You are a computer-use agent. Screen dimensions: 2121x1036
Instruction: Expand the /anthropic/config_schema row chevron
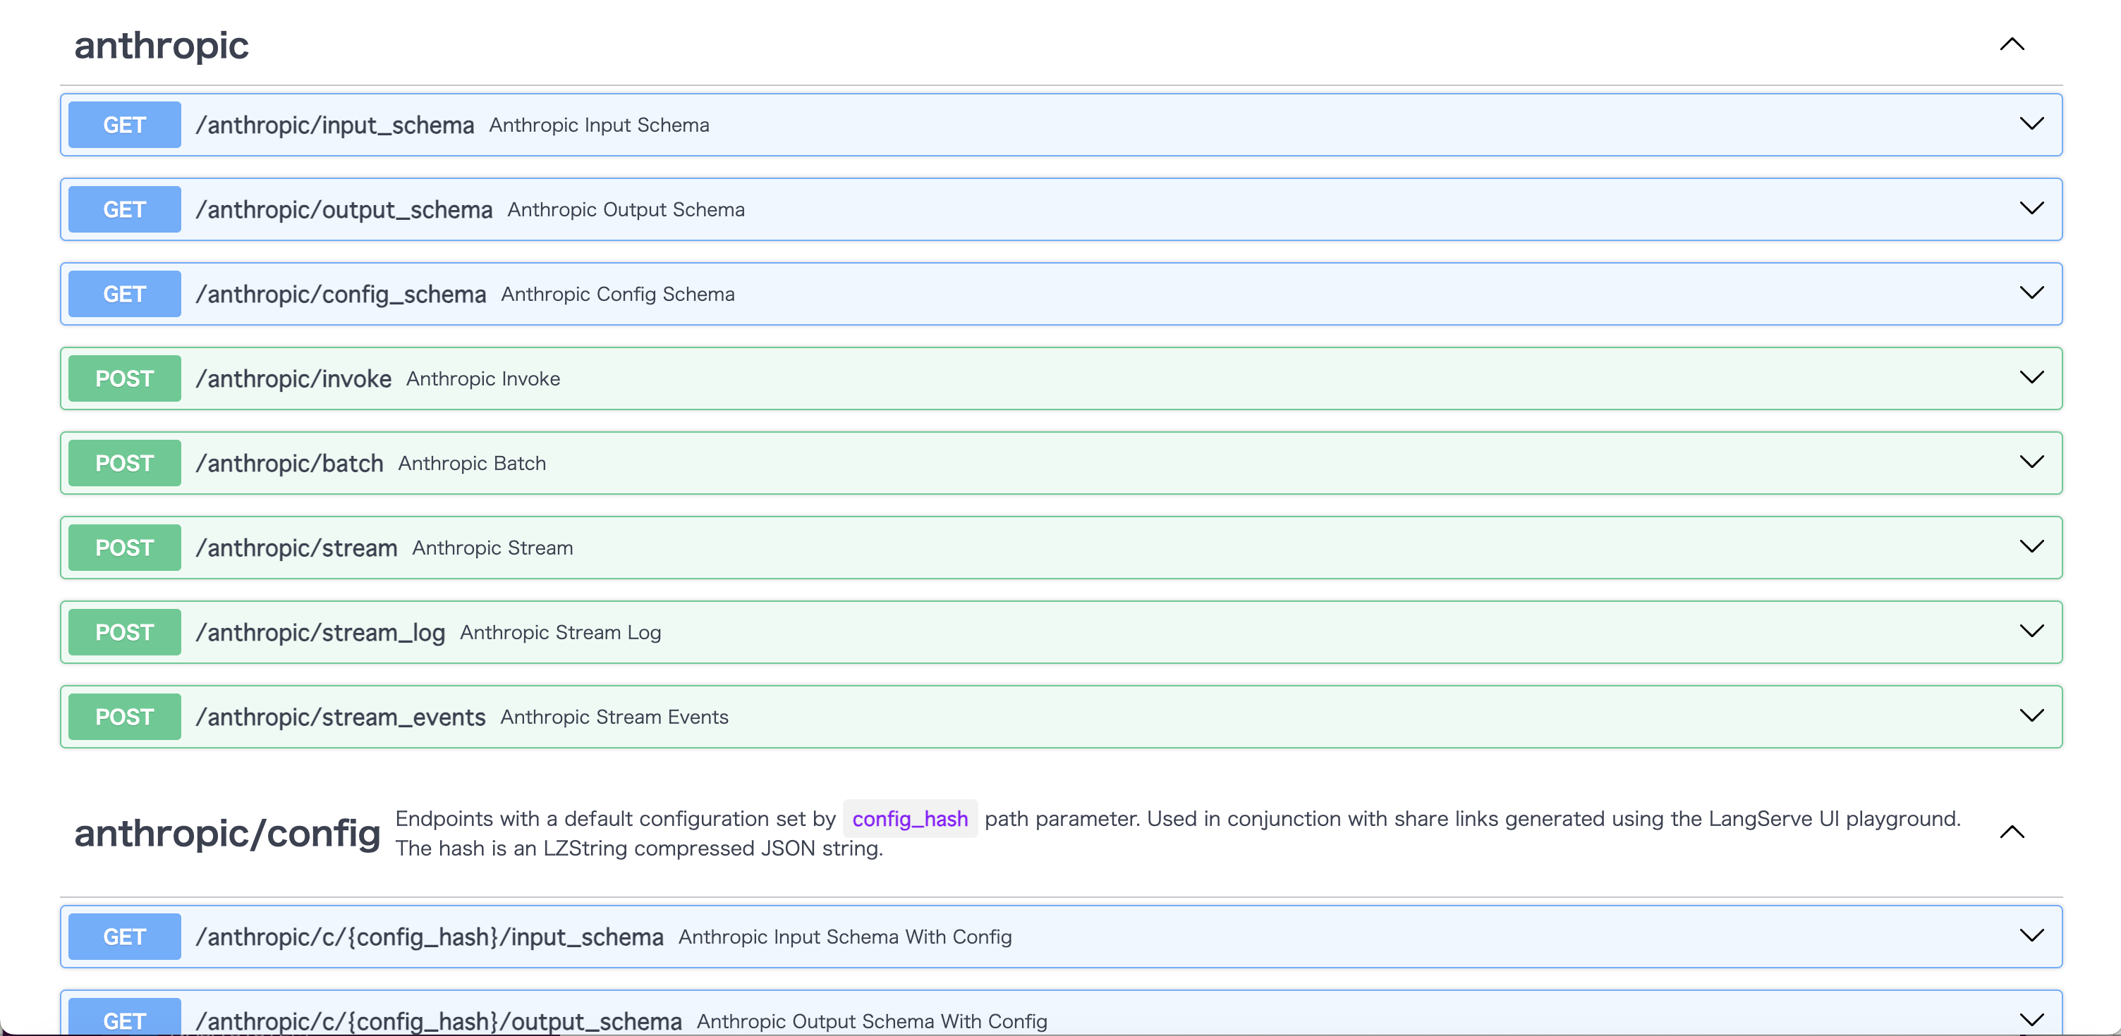pos(2031,294)
